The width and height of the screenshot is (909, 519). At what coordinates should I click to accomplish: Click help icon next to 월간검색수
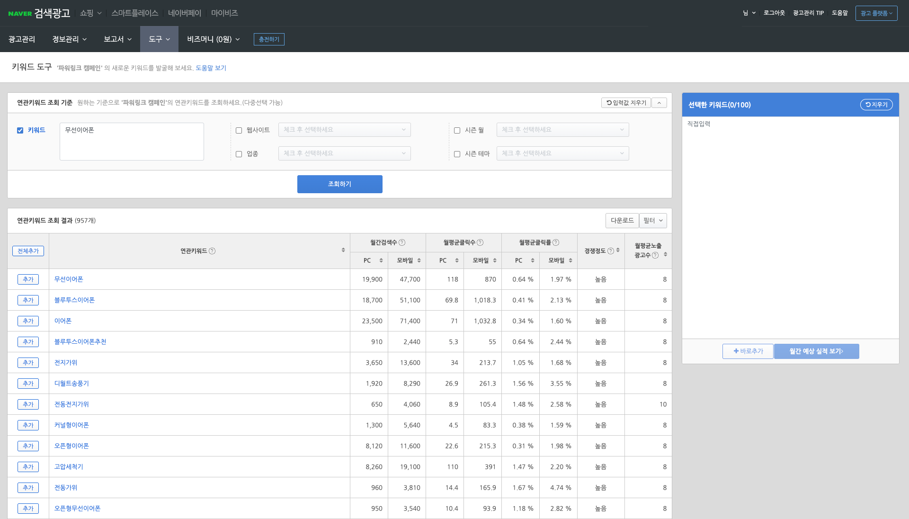[x=402, y=242]
